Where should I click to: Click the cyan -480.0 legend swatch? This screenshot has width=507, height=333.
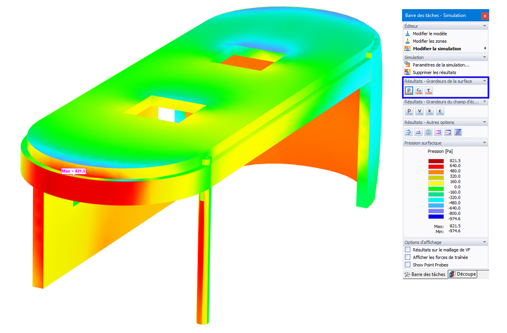[436, 200]
